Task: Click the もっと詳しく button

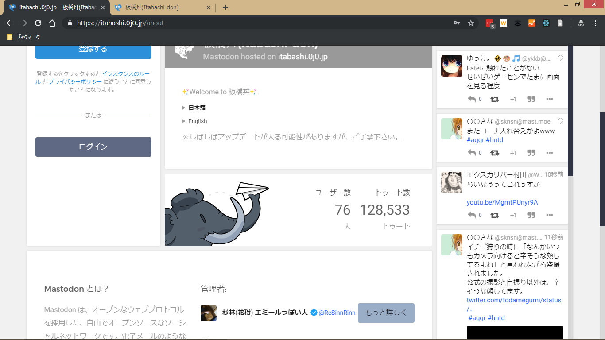Action: point(386,313)
